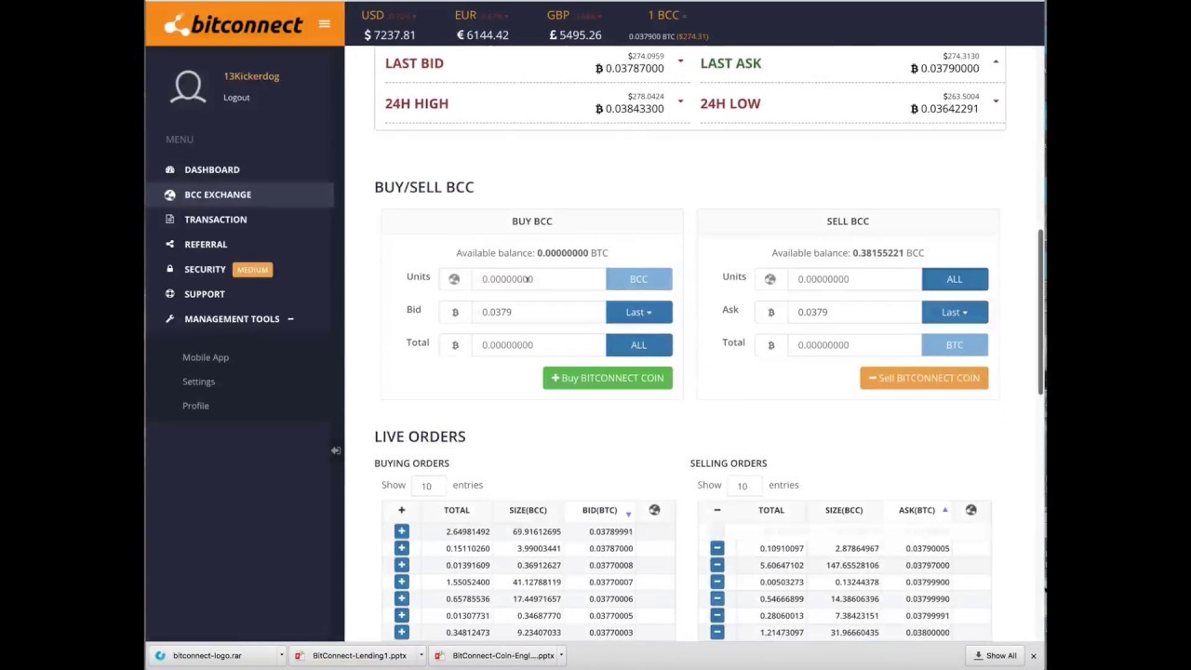Click bitcoin symbol beside Bid field
This screenshot has width=1191, height=670.
[x=455, y=312]
